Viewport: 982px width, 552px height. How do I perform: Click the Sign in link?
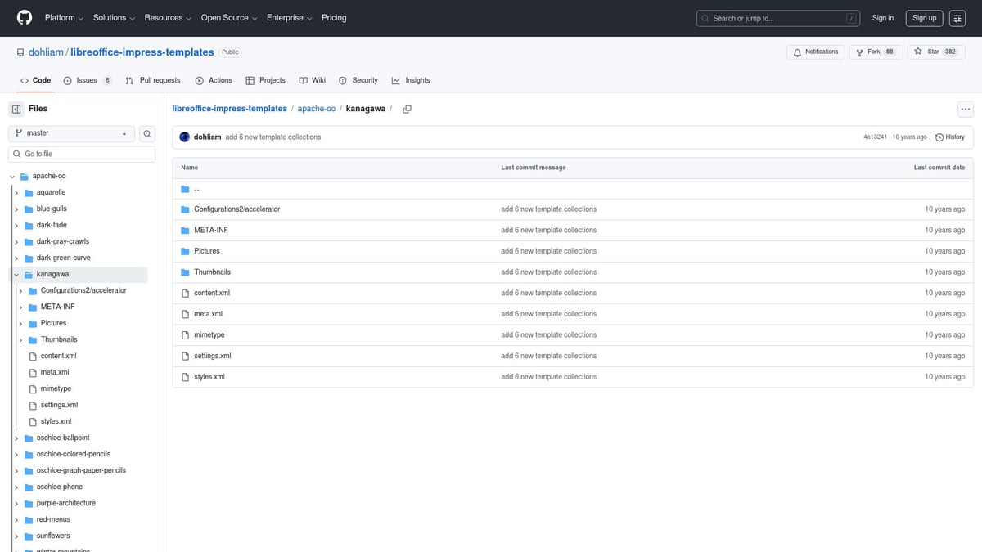point(883,18)
